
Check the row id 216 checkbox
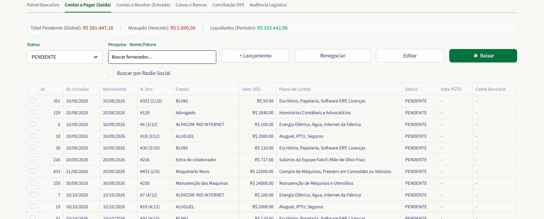(x=33, y=159)
